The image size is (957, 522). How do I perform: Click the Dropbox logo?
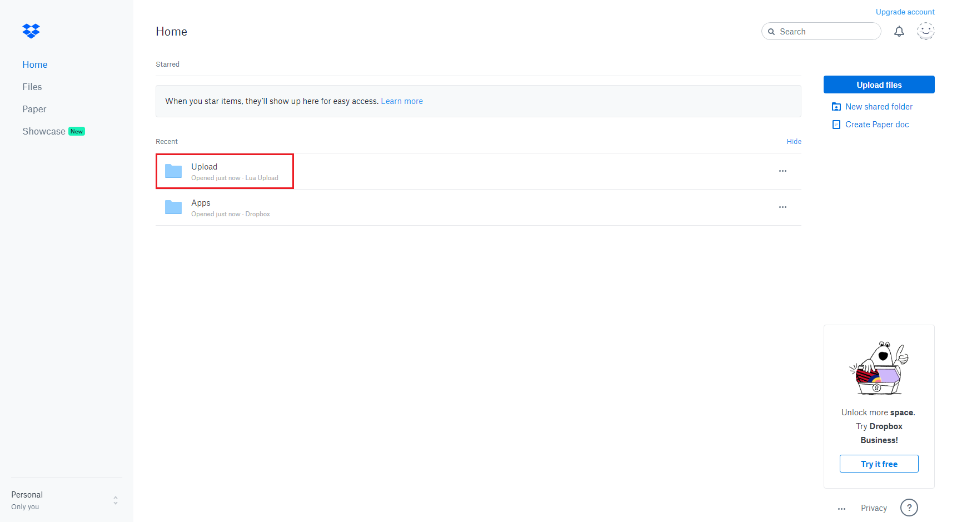tap(31, 31)
